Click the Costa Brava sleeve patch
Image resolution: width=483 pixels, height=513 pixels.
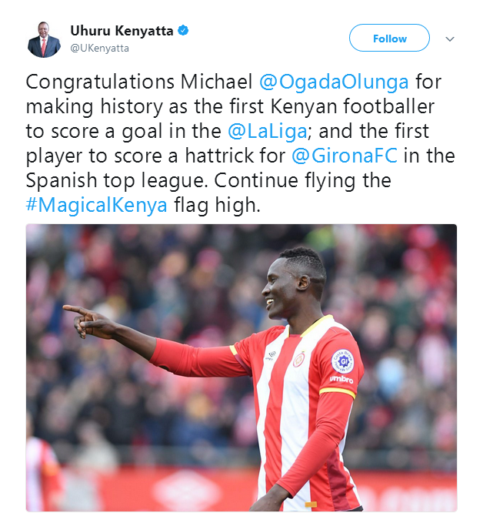click(342, 361)
